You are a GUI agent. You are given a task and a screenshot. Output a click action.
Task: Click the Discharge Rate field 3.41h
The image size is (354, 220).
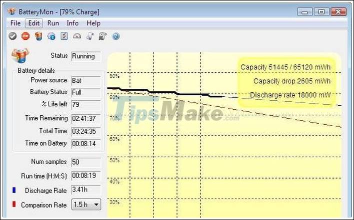pos(86,190)
